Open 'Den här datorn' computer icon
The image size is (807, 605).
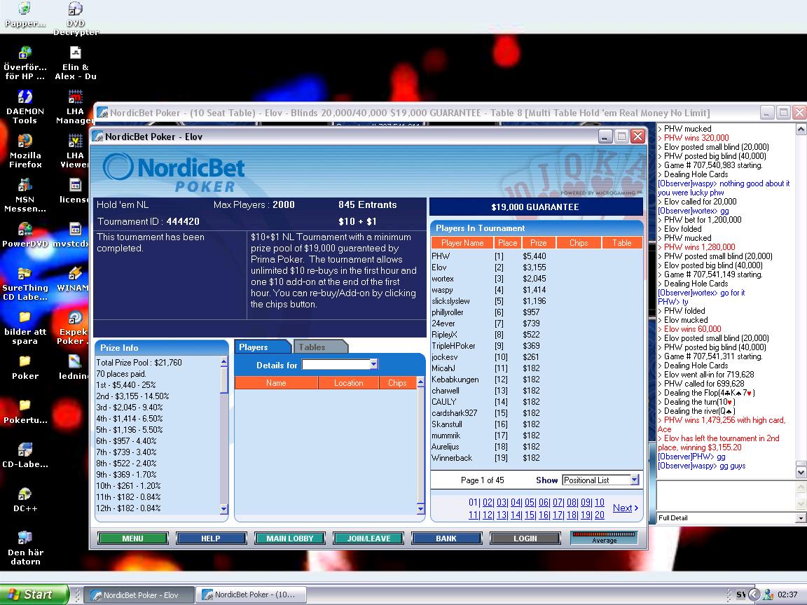[25, 548]
